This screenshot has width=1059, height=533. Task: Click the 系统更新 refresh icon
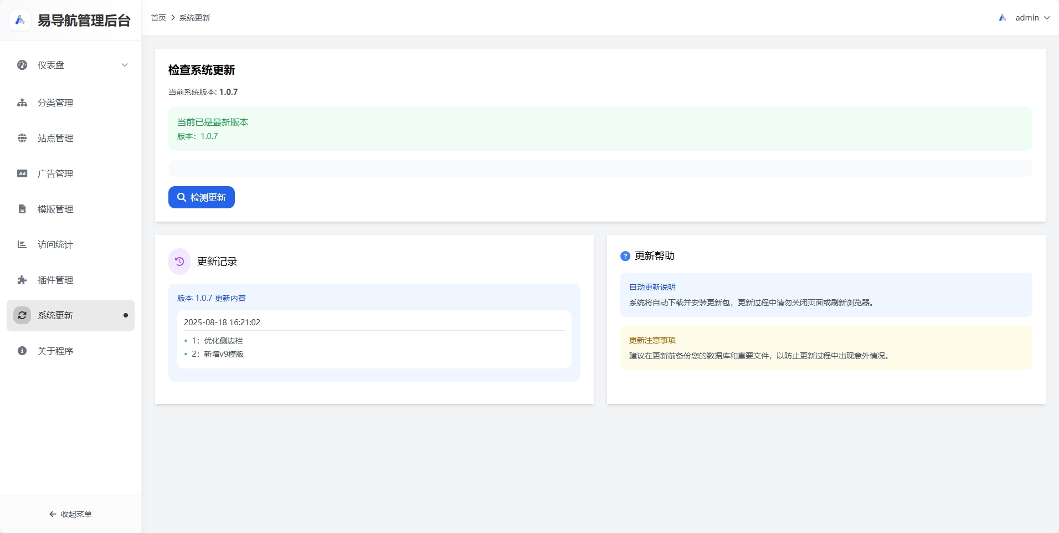coord(22,315)
